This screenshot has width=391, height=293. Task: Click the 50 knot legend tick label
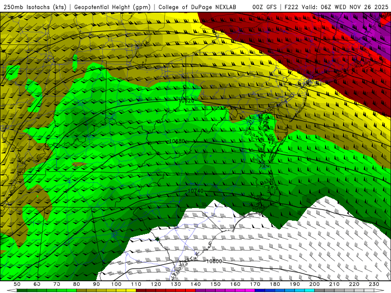pos(17,284)
